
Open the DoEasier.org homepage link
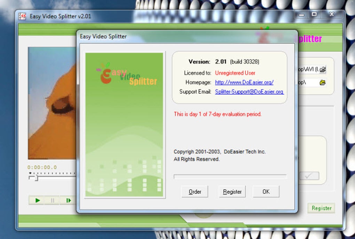coord(244,82)
